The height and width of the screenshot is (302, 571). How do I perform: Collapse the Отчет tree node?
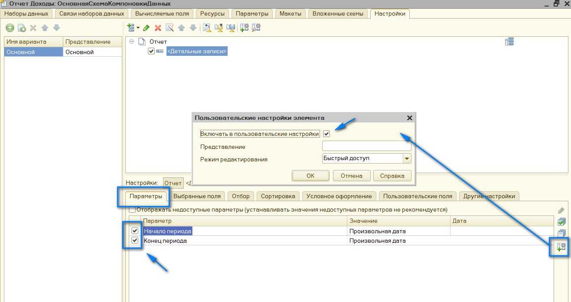click(131, 42)
